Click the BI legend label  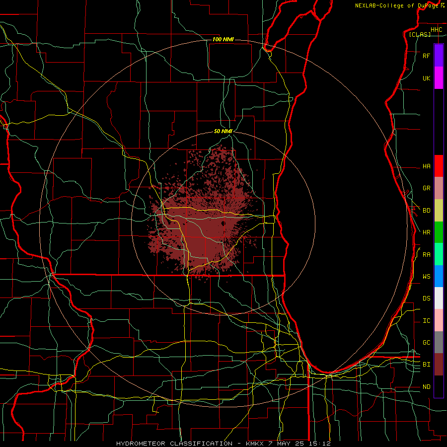pos(427,365)
